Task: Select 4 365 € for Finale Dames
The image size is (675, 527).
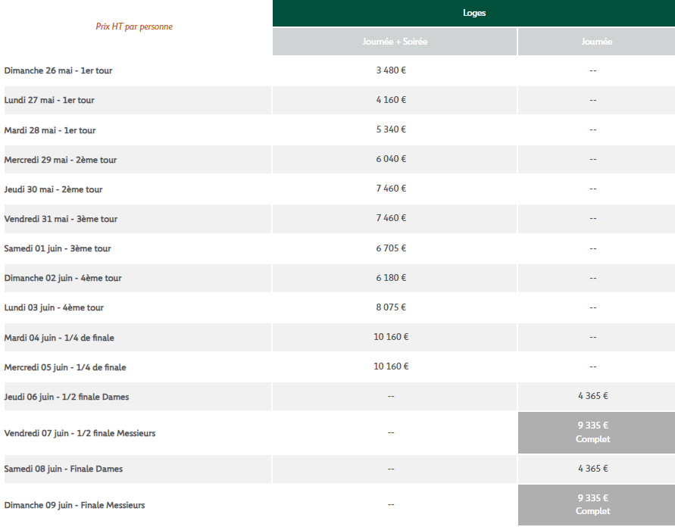Action: point(592,469)
